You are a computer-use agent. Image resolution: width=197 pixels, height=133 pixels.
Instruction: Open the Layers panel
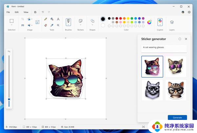click(x=172, y=22)
